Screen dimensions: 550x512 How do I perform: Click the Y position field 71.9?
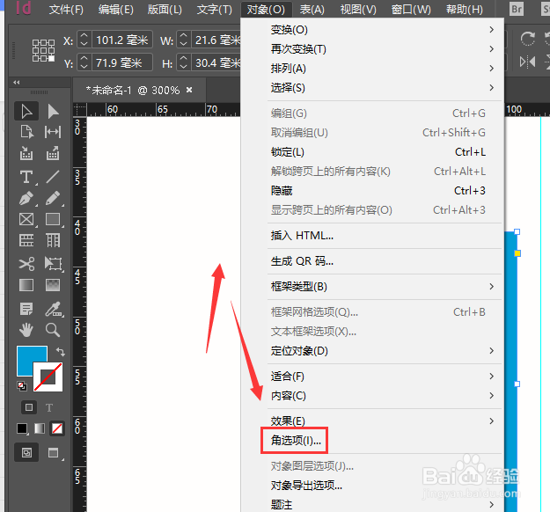[121, 62]
